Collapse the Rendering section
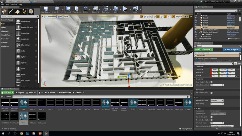The width and height of the screenshot is (242, 136). (x=195, y=79)
